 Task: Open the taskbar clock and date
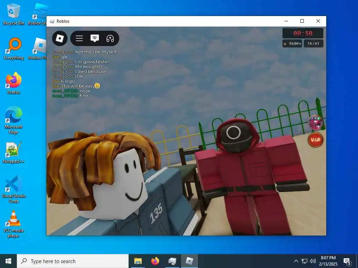[x=328, y=261]
